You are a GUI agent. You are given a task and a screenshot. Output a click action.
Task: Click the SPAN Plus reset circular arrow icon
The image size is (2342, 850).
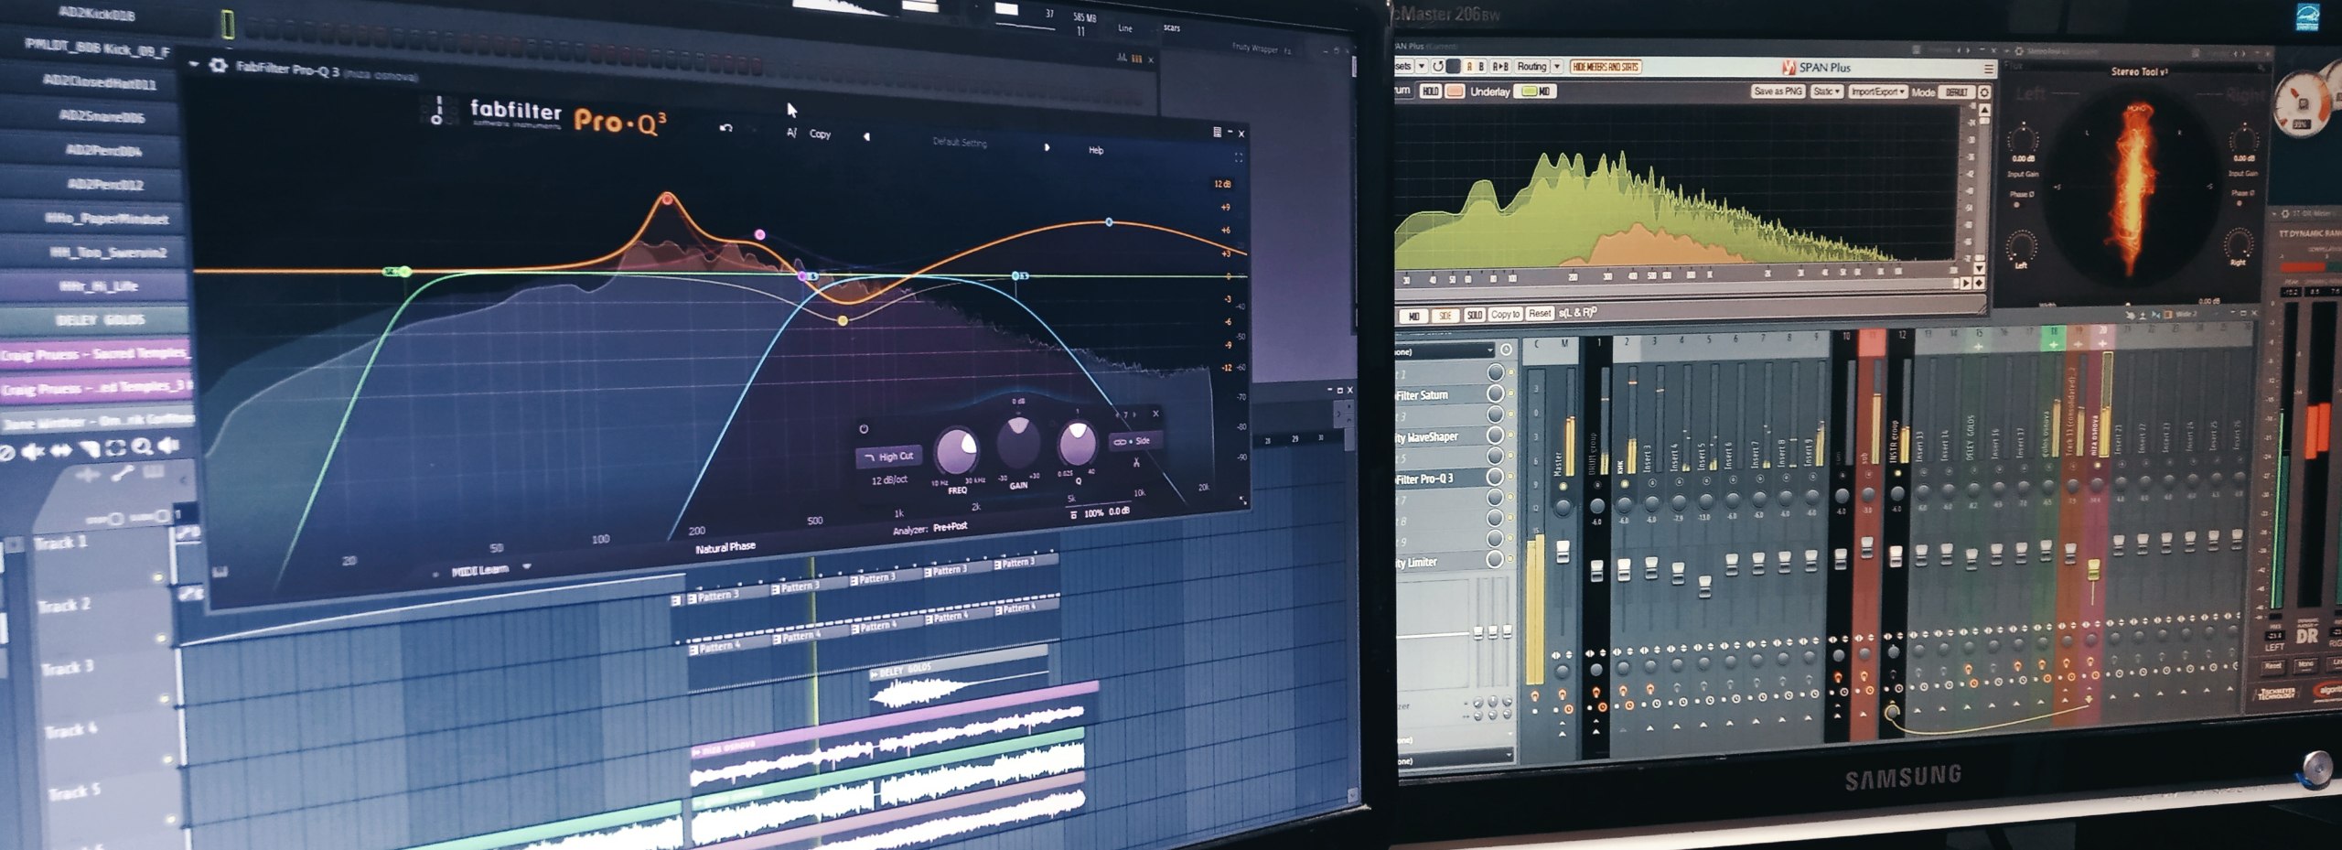tap(1437, 66)
